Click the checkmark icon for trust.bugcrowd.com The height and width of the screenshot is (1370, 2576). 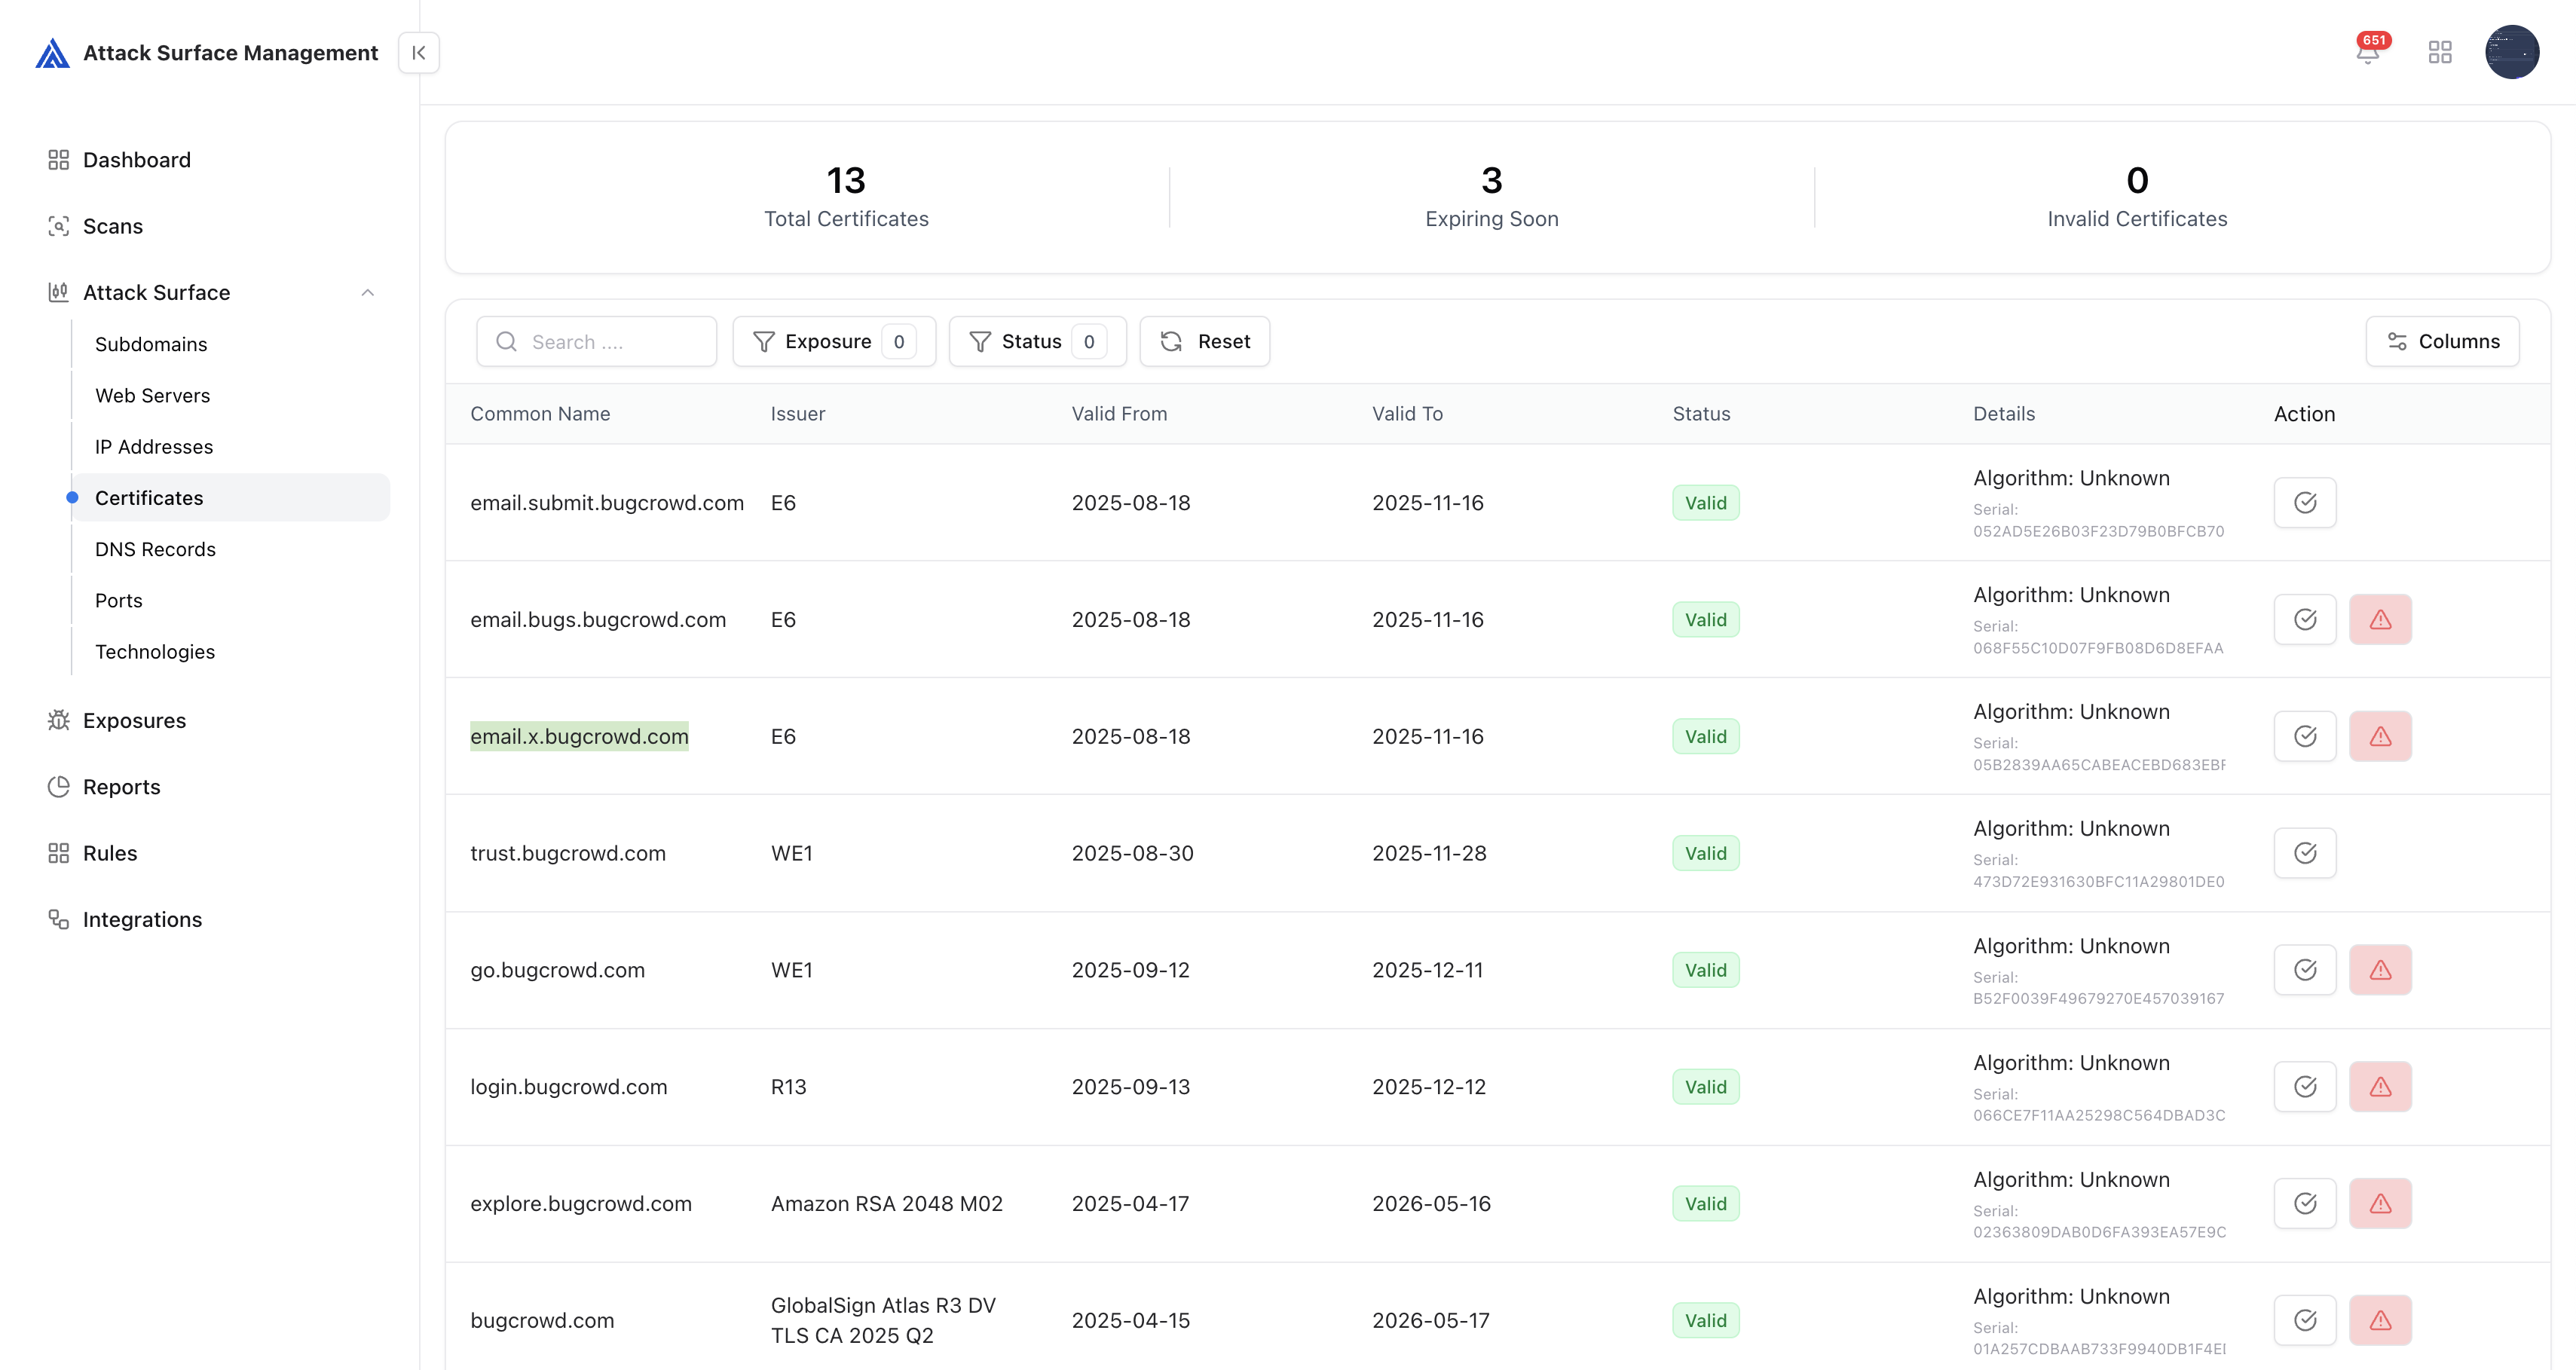click(x=2304, y=853)
